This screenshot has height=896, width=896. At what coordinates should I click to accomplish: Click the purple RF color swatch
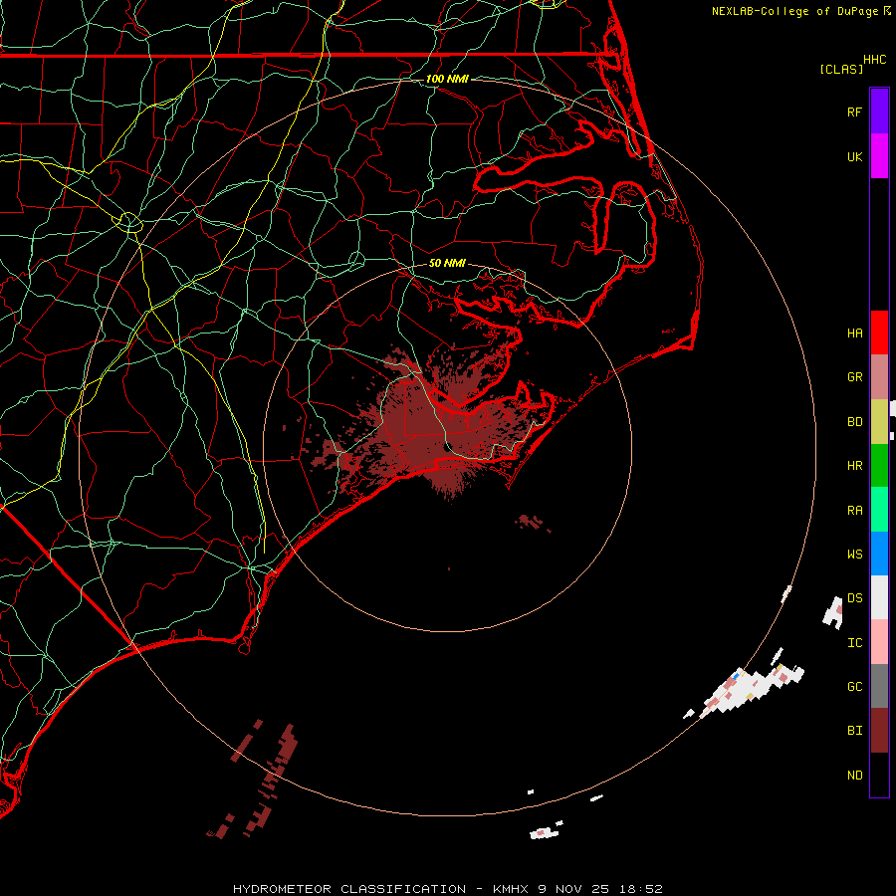tap(879, 112)
